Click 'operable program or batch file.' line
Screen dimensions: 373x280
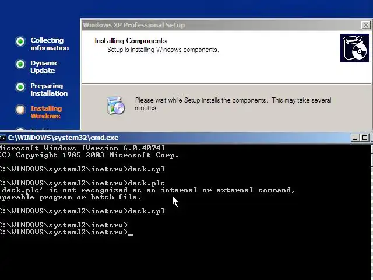tap(71, 197)
